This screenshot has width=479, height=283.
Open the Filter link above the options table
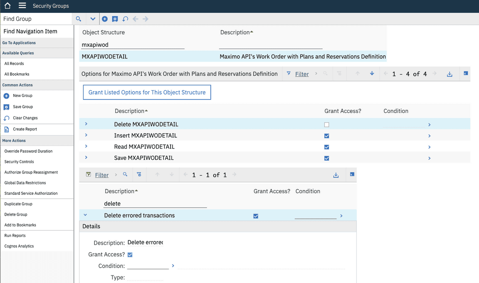point(301,74)
